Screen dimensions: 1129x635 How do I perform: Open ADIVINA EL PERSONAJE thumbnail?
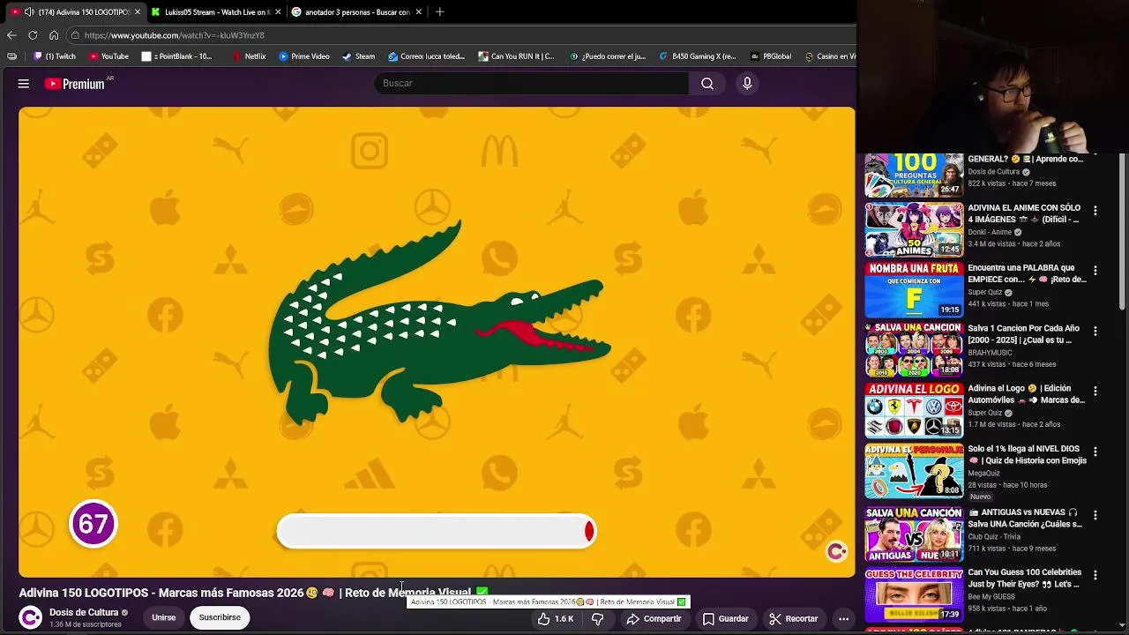914,470
